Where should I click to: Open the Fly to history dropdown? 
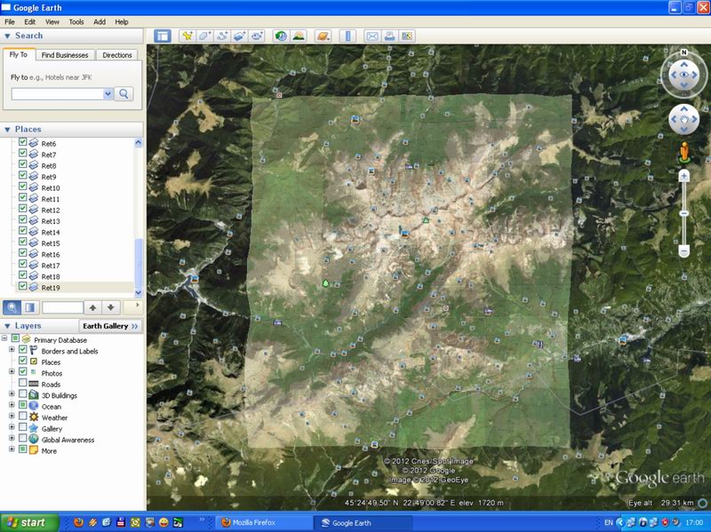pos(108,94)
